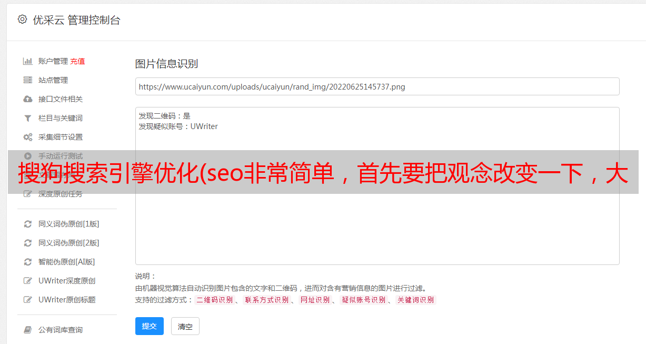The width and height of the screenshot is (646, 344).
Task: Open 站点管理 via its server icon
Action: tap(28, 80)
